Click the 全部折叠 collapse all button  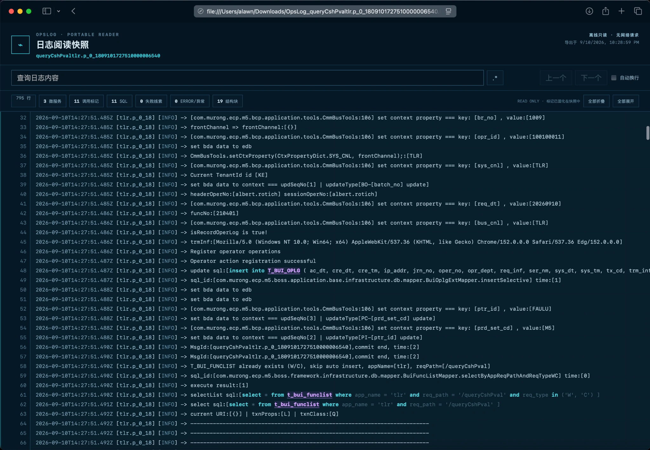596,101
